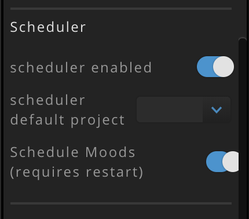The width and height of the screenshot is (249, 219).
Task: Click the word "Moods" in the mood setting
Action: pyautogui.click(x=110, y=152)
